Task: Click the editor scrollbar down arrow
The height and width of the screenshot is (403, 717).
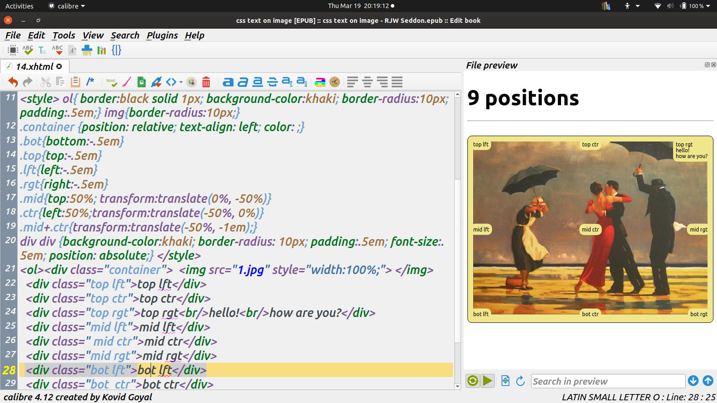Action: click(x=458, y=386)
